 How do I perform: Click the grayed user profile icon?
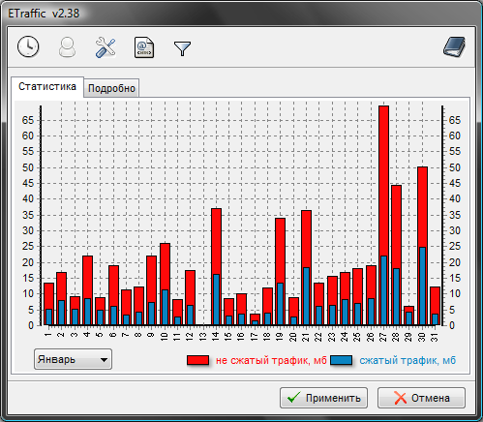67,47
